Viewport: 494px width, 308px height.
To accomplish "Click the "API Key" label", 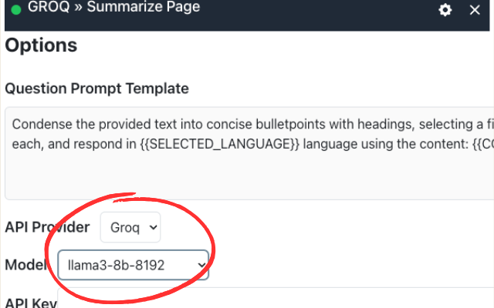I will pyautogui.click(x=31, y=302).
